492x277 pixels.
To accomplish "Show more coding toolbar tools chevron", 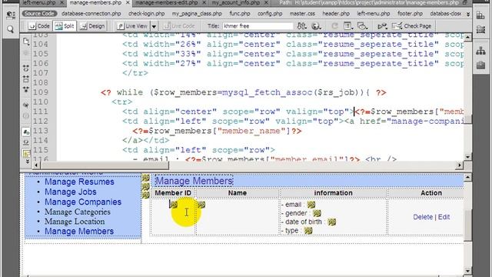I will tap(27, 161).
